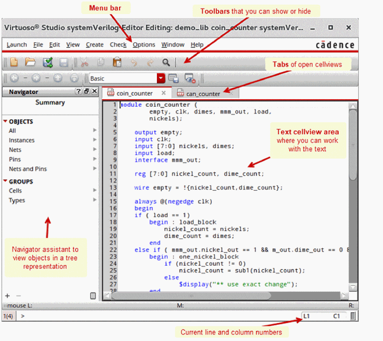Click the vertical scrollbar of the text editor

(x=353, y=151)
